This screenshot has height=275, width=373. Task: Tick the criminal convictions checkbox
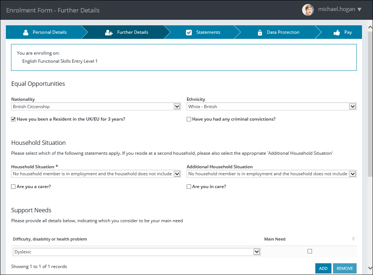(x=189, y=119)
